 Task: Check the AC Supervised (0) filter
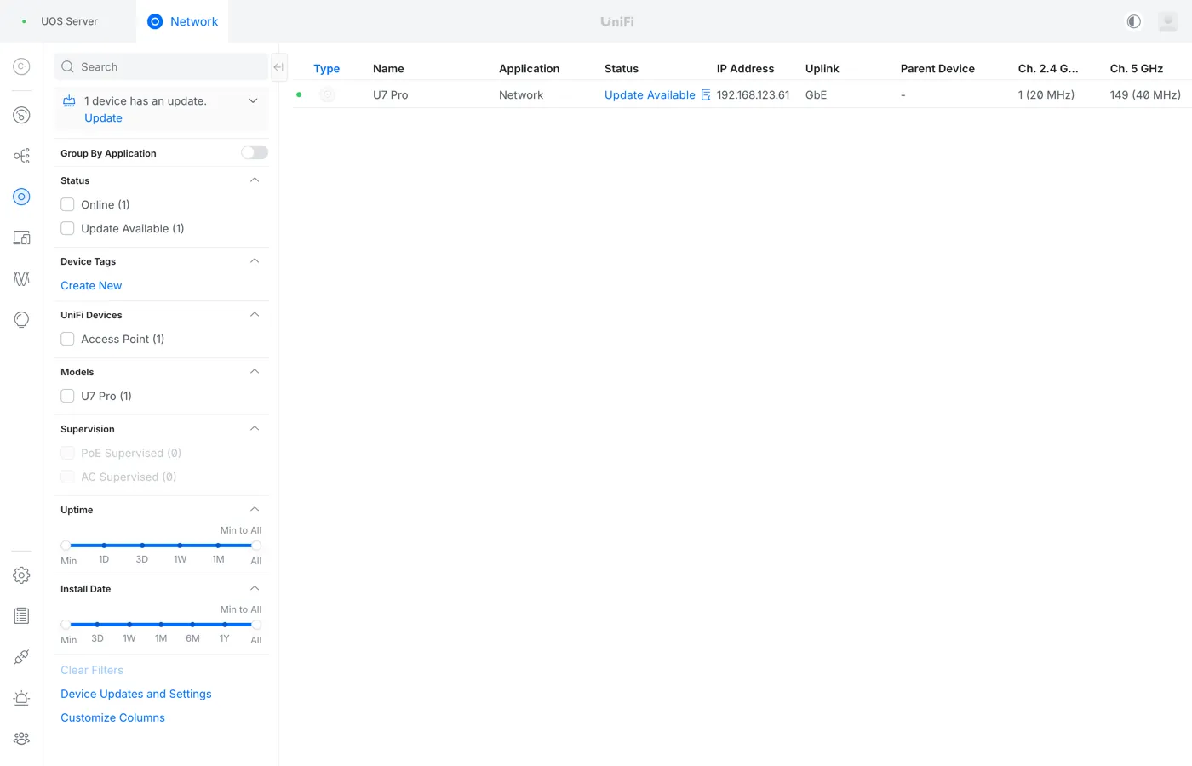click(67, 477)
